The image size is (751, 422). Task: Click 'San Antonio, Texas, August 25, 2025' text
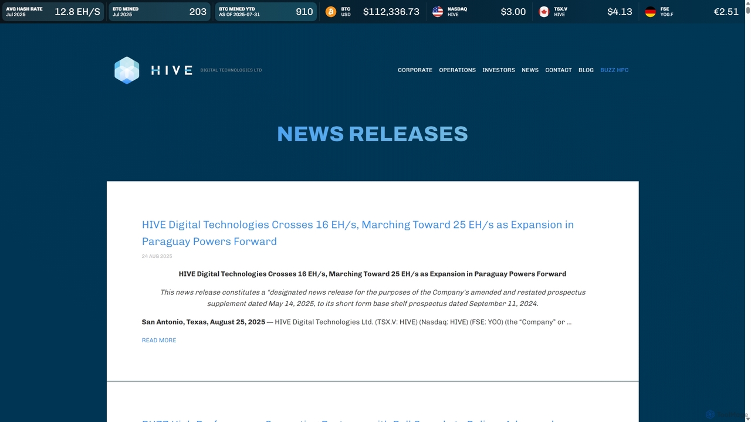203,322
